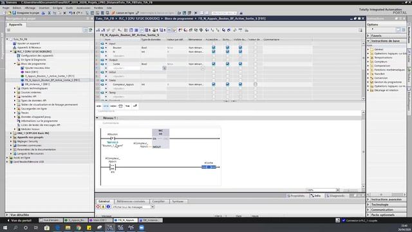
Task: Insert open branch from favorites bar
Action: [x=127, y=106]
